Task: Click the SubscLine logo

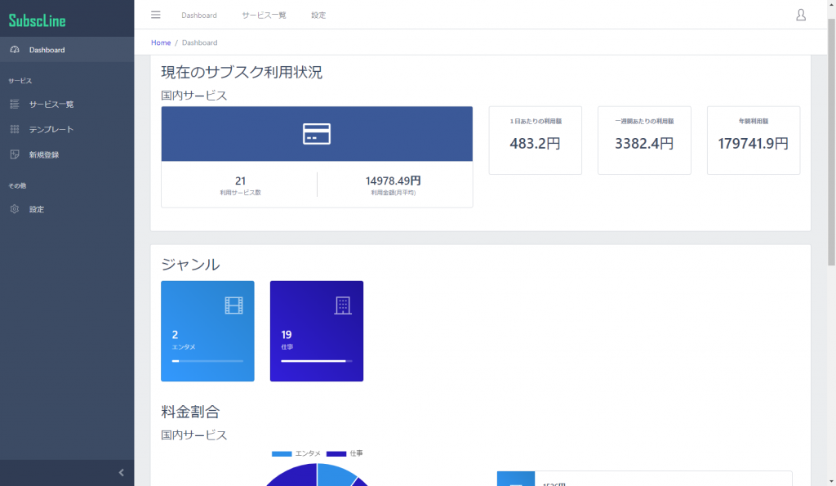Action: point(37,20)
